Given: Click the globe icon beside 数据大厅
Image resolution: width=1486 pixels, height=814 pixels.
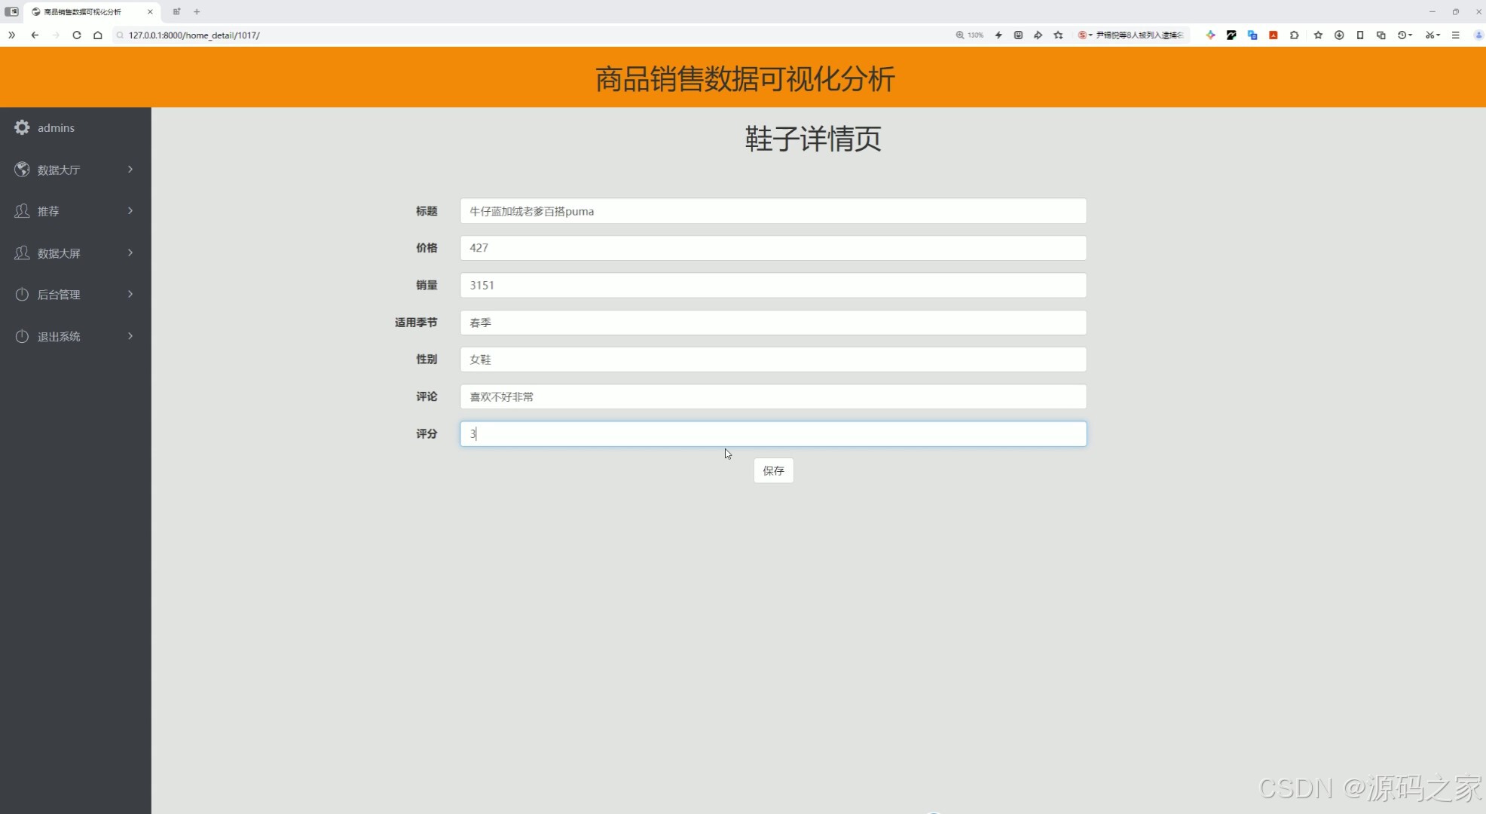Looking at the screenshot, I should coord(21,170).
